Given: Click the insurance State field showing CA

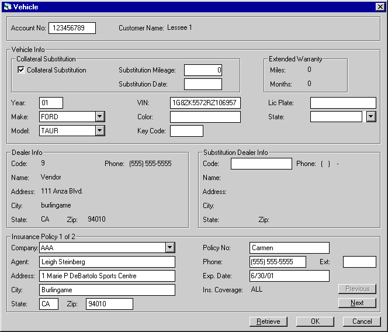Looking at the screenshot, I should tap(49, 304).
